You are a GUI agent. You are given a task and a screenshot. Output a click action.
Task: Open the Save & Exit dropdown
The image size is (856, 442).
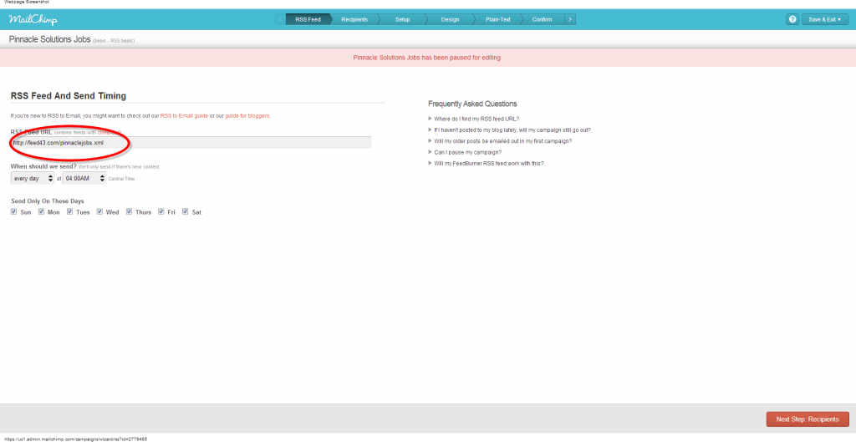(x=825, y=20)
